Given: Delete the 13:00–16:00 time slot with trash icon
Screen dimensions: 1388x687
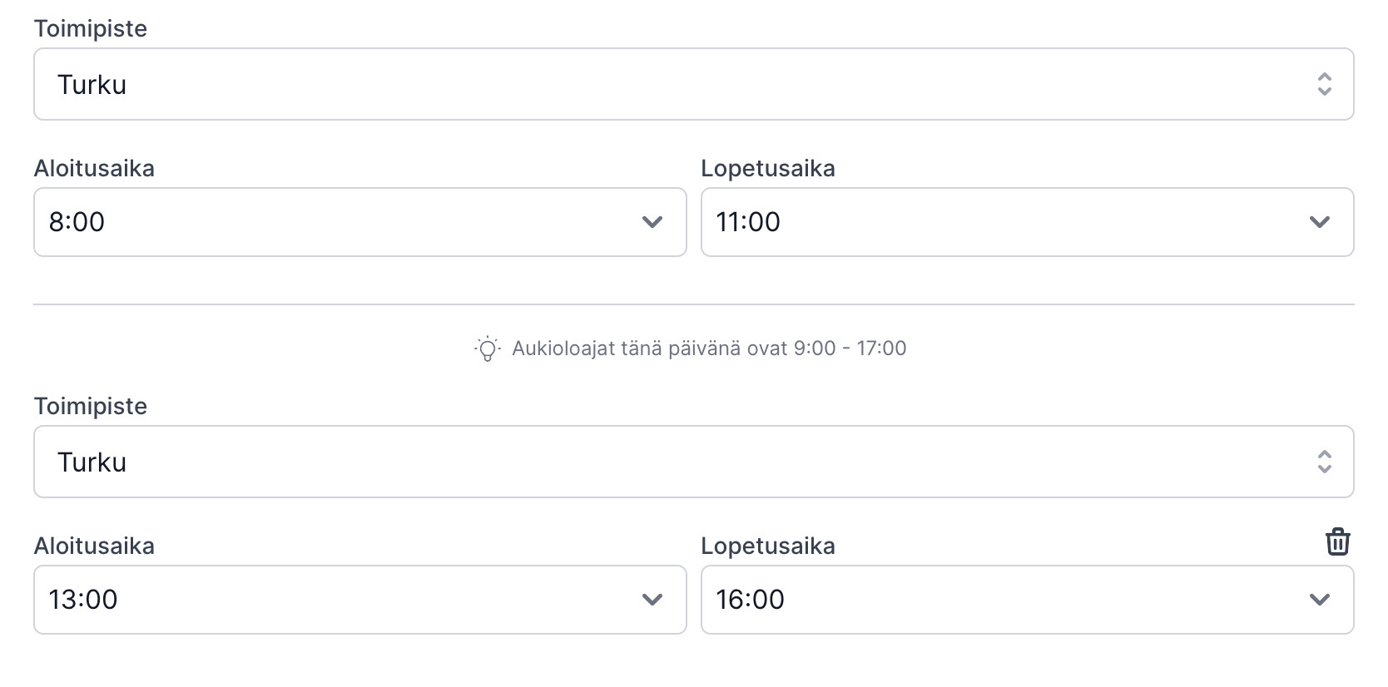Looking at the screenshot, I should 1337,541.
